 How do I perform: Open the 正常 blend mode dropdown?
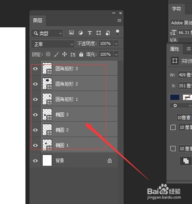(x=53, y=44)
